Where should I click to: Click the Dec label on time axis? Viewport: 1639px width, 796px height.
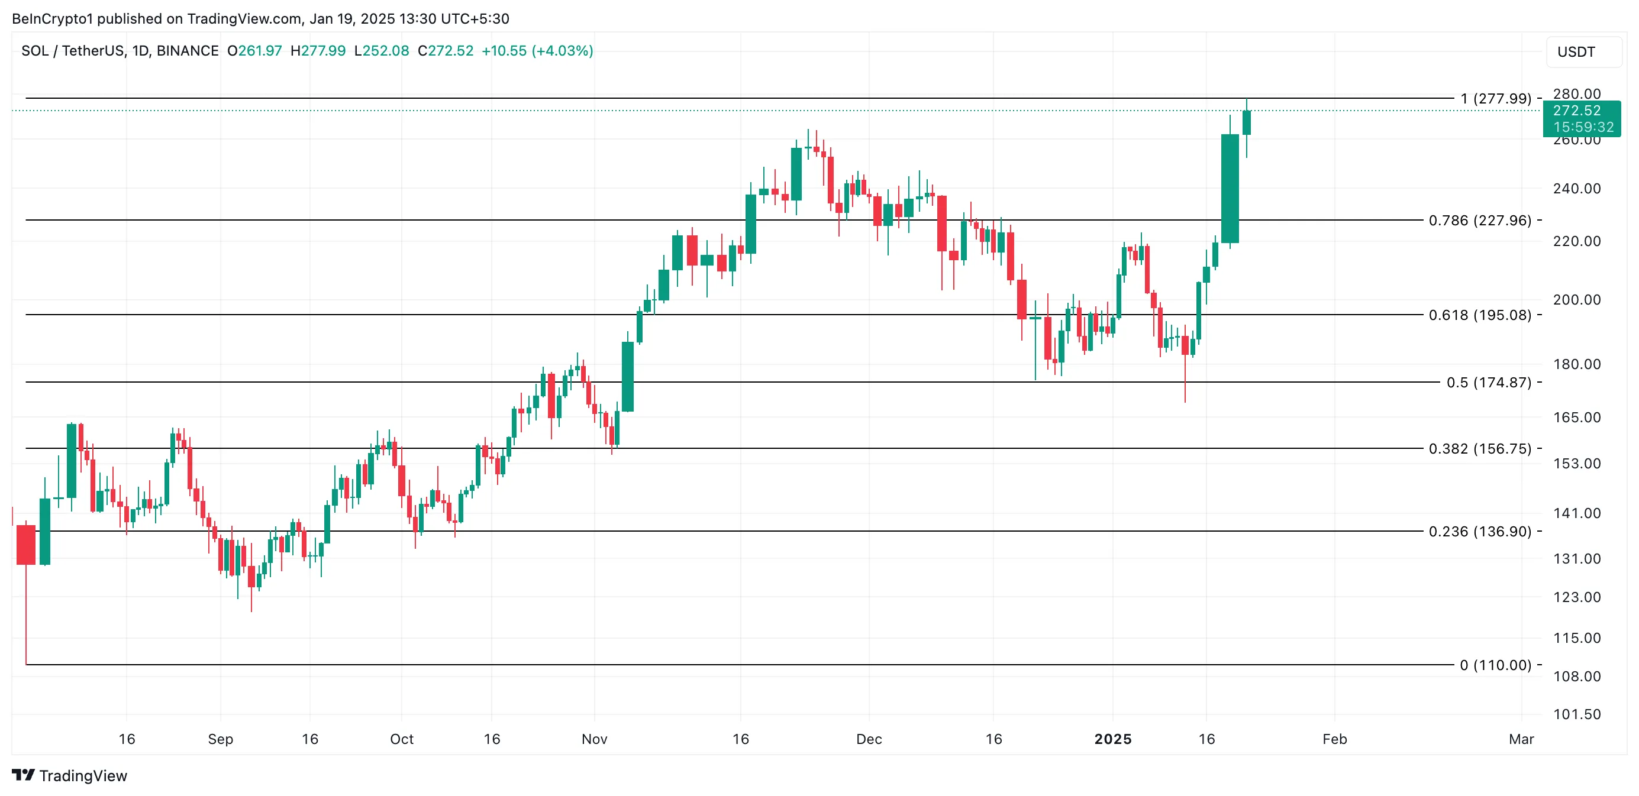coord(869,739)
